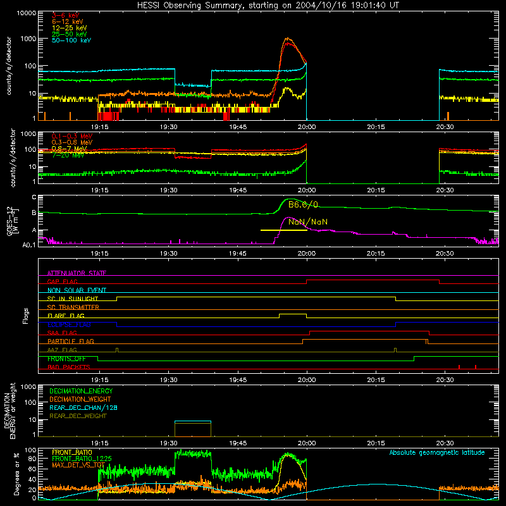Viewport: 506px width, 506px height.
Task: Click the GAP_FLAG label
Action: tap(63, 281)
